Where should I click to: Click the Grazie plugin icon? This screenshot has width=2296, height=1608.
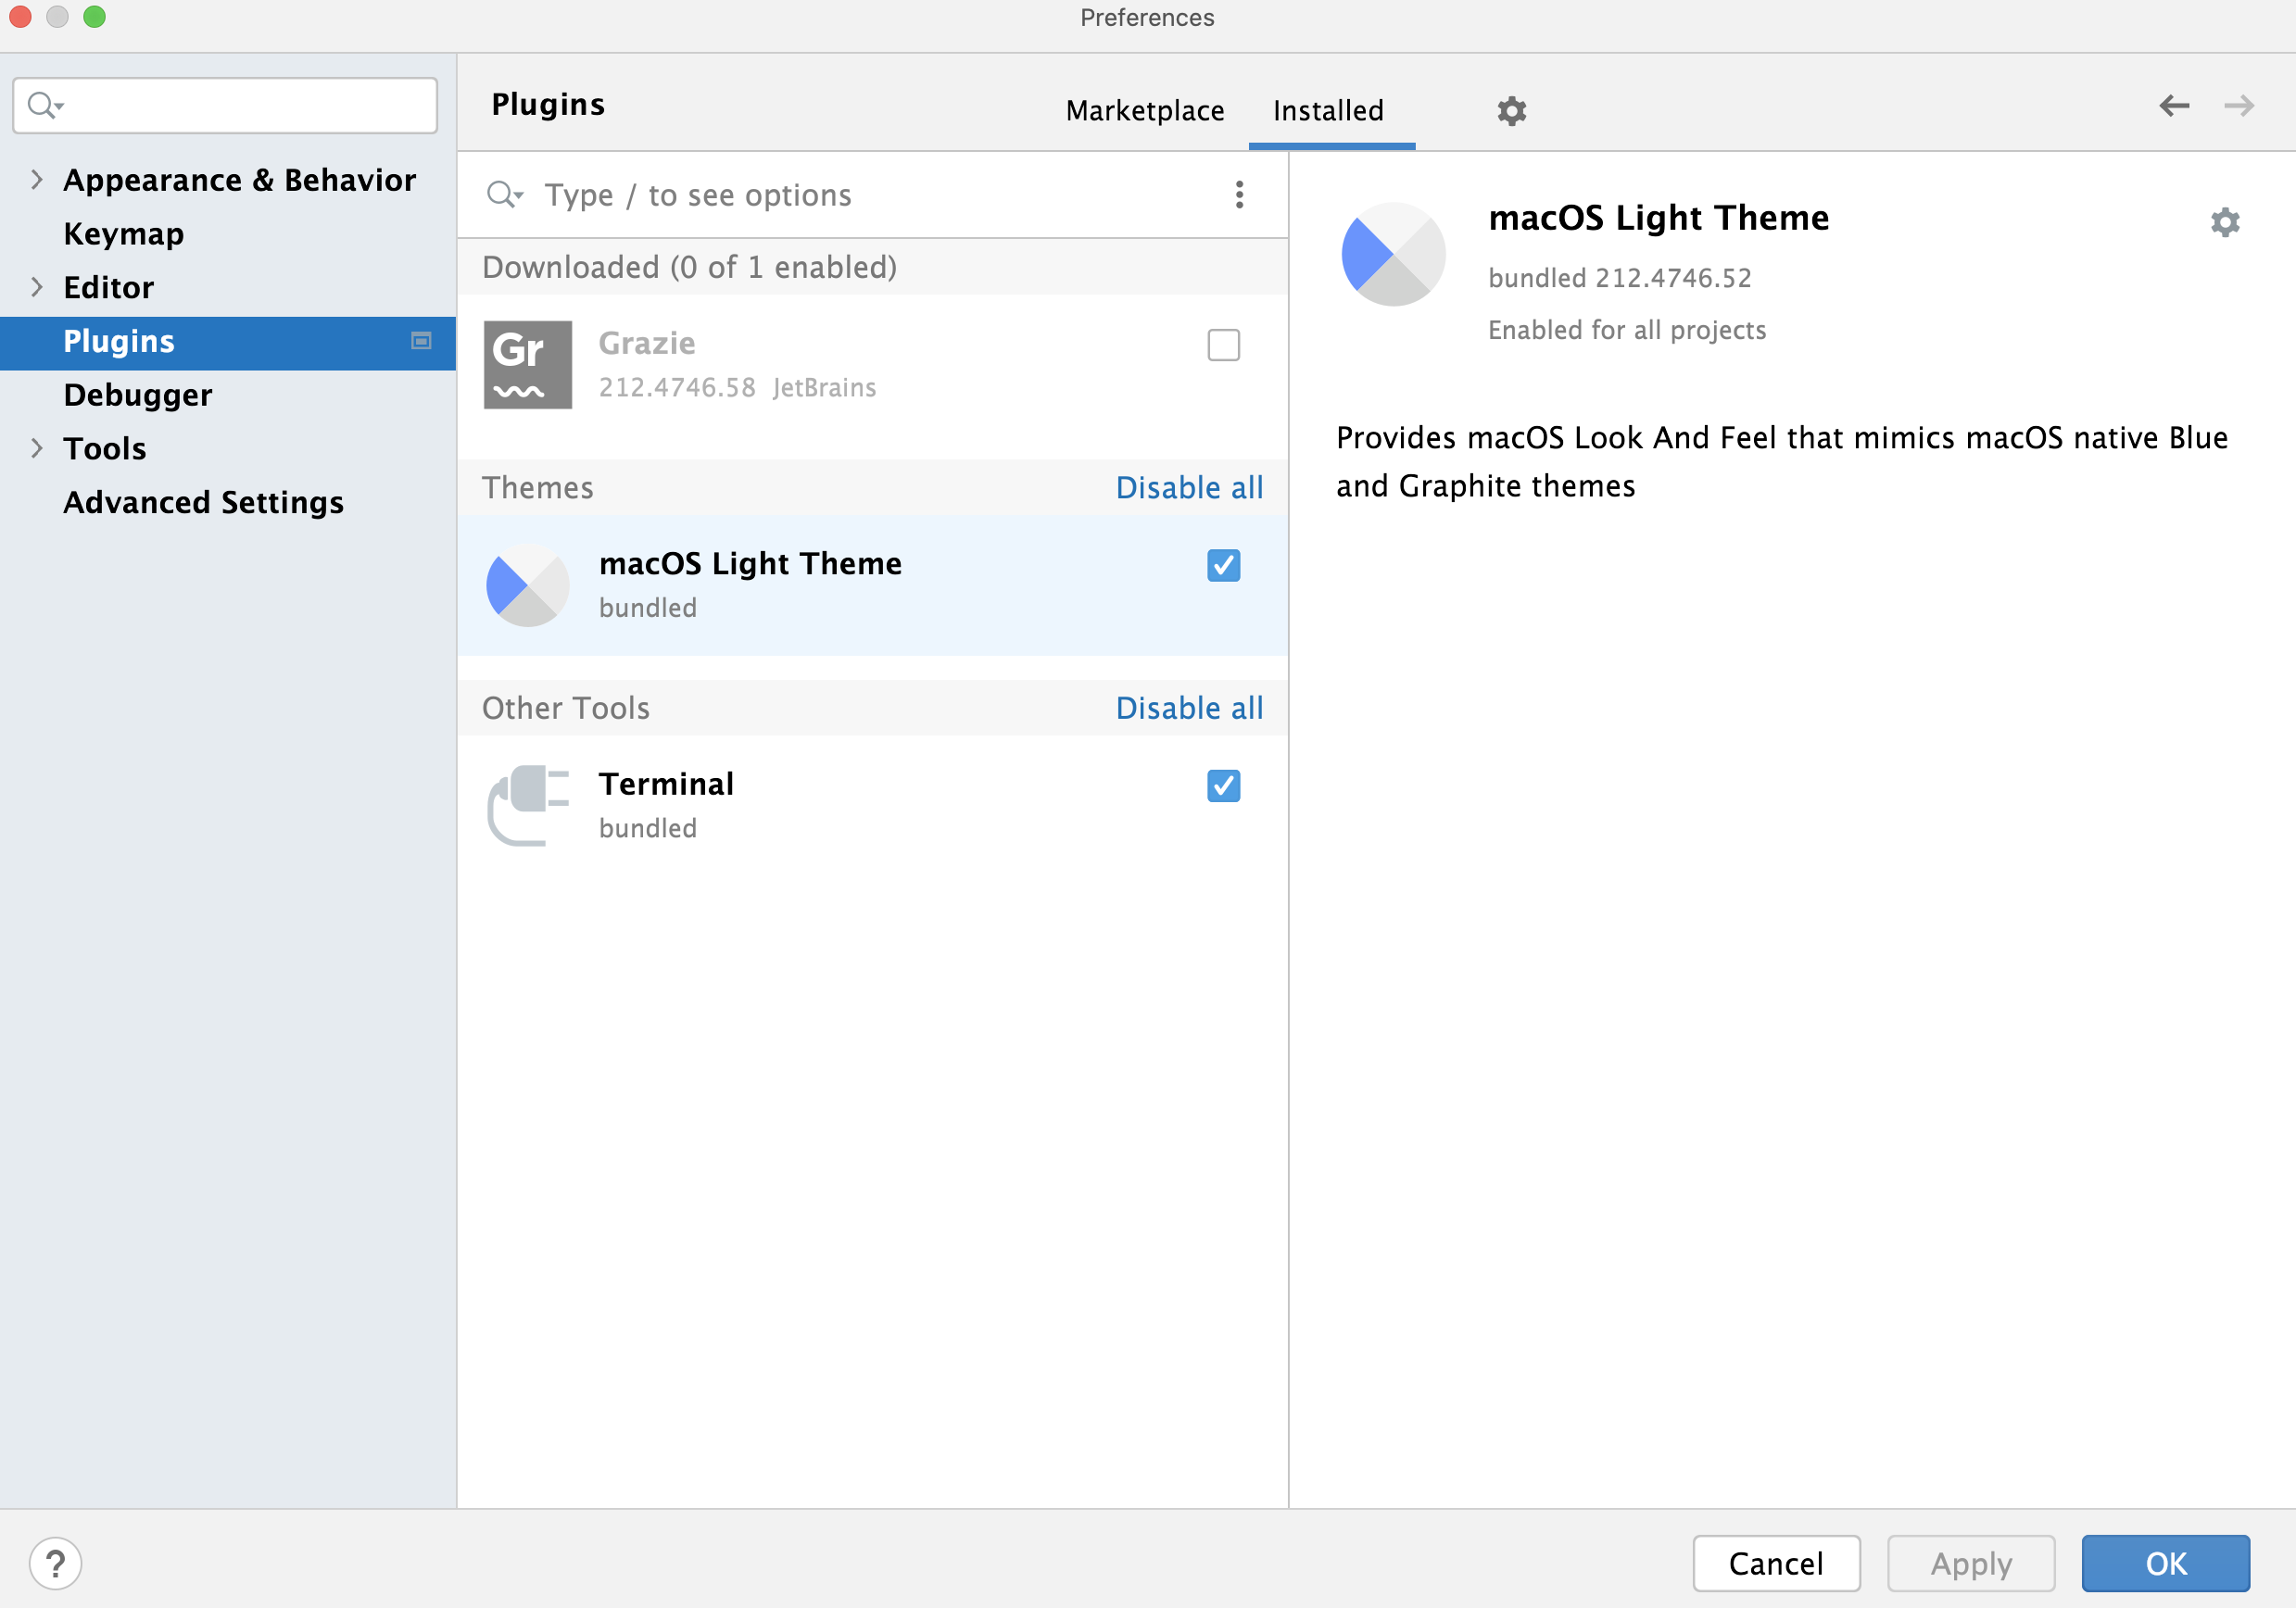click(524, 363)
